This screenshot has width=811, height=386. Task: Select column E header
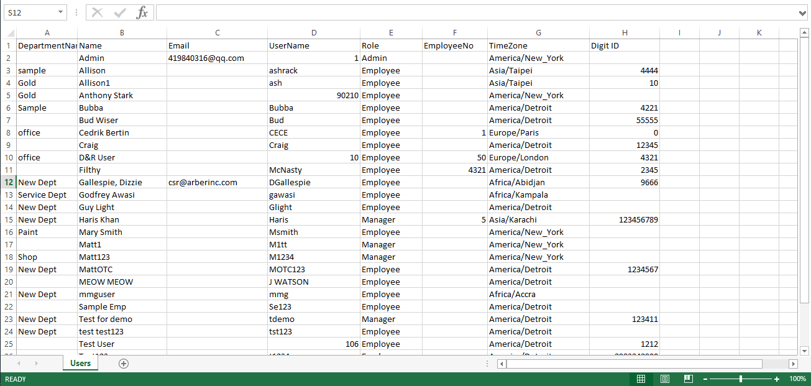click(391, 33)
